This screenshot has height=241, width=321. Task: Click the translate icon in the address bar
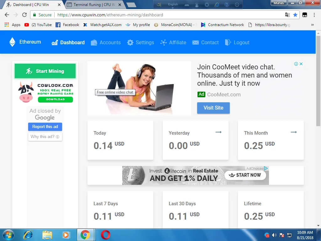pos(287,15)
